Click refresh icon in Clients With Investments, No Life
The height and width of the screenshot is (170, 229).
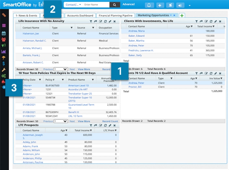click(211, 21)
